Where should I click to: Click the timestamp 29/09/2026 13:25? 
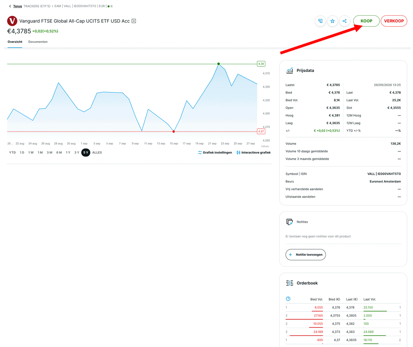(387, 85)
